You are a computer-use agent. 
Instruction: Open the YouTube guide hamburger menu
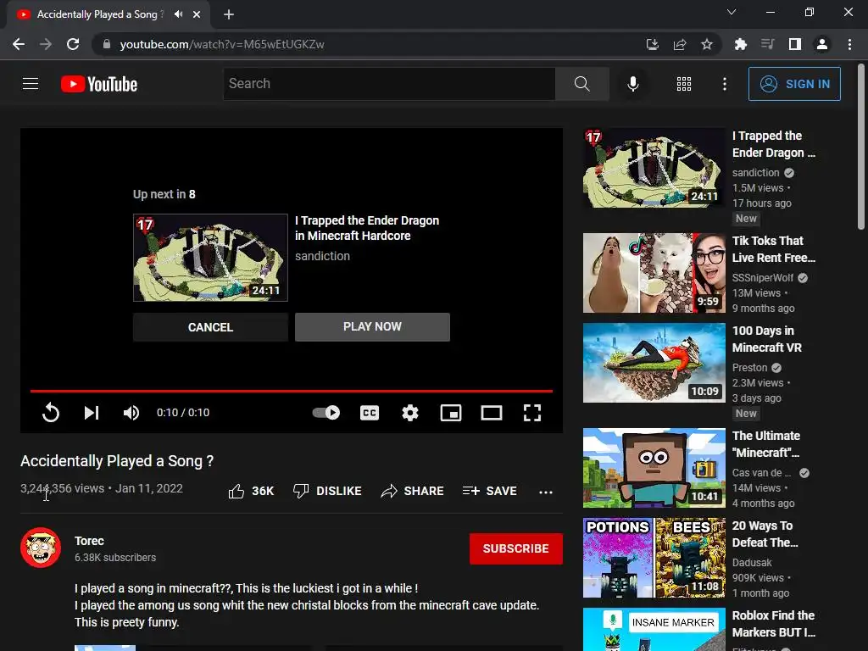31,84
